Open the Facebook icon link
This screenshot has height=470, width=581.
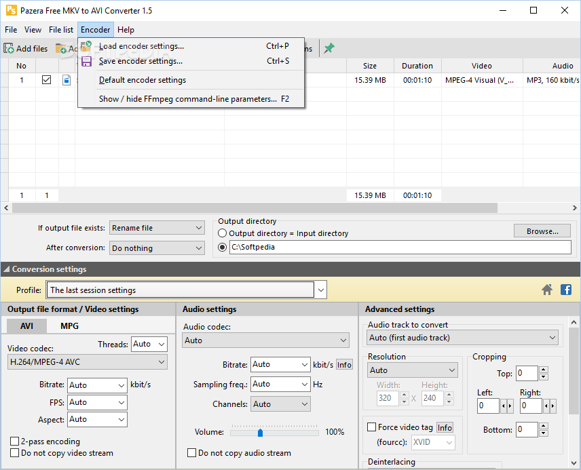(566, 290)
